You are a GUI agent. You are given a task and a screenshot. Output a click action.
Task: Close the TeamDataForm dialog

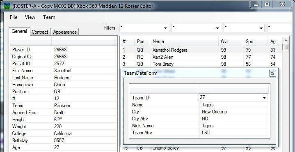272,73
